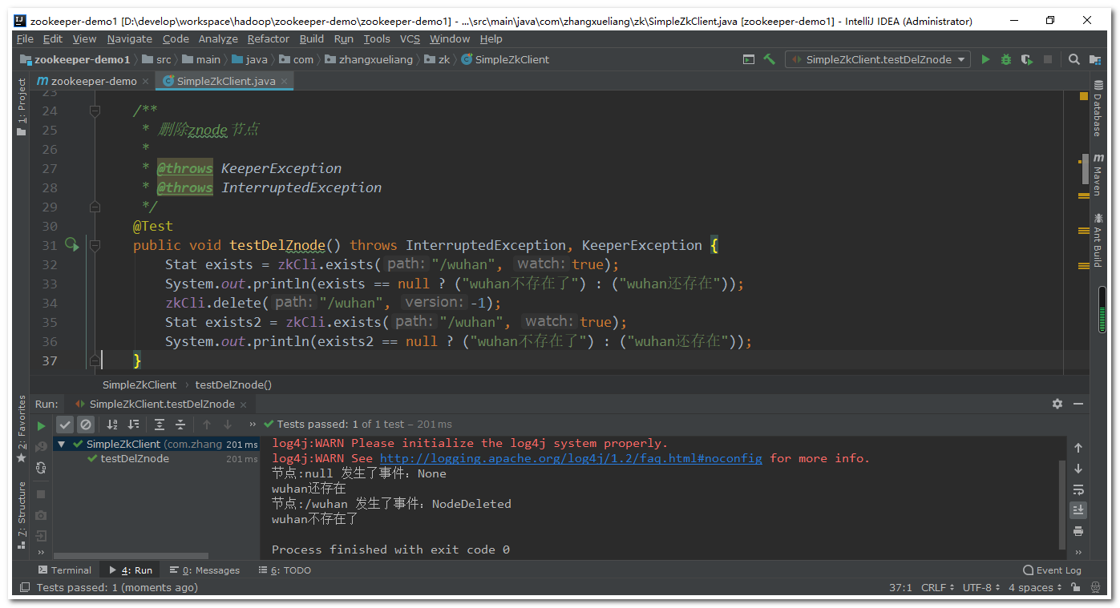This screenshot has height=608, width=1120.
Task: Close SimpleZkClient.java editor tab
Action: pos(284,81)
